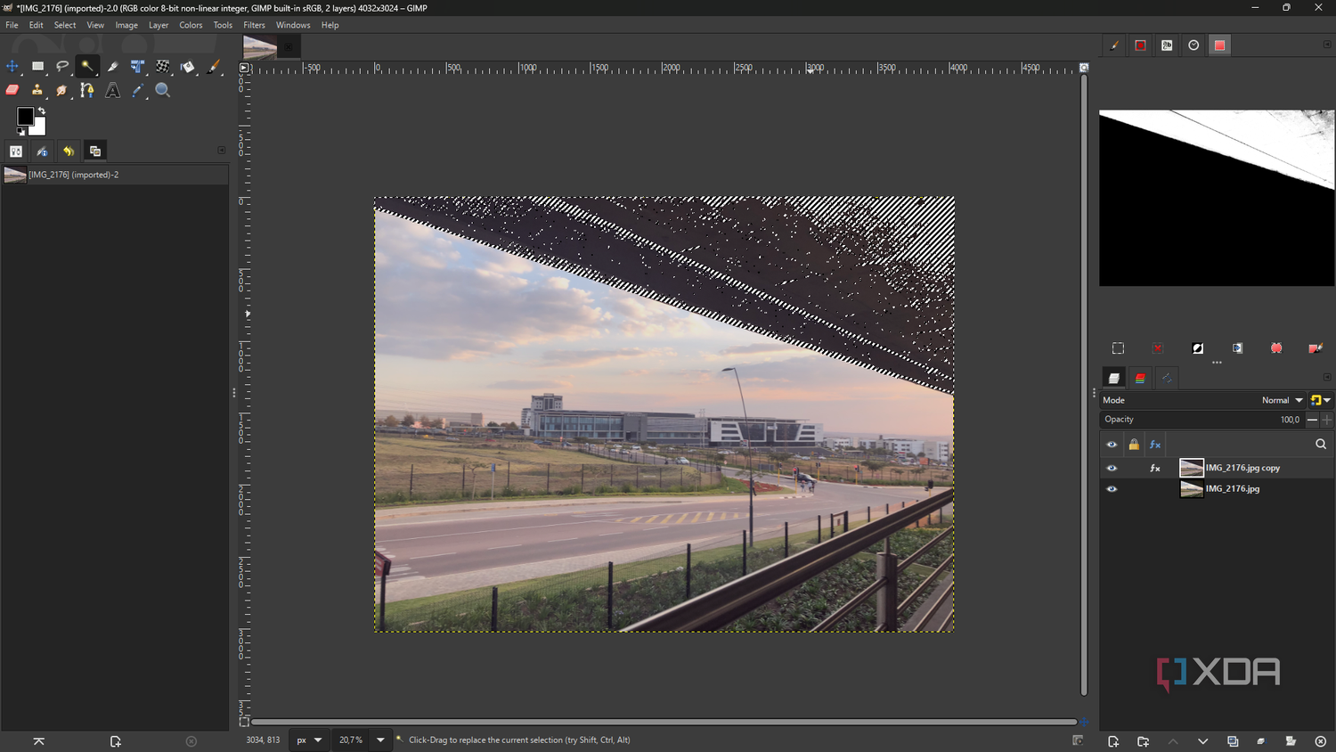
Task: Click the Select All icon in selection editor
Action: (1118, 348)
